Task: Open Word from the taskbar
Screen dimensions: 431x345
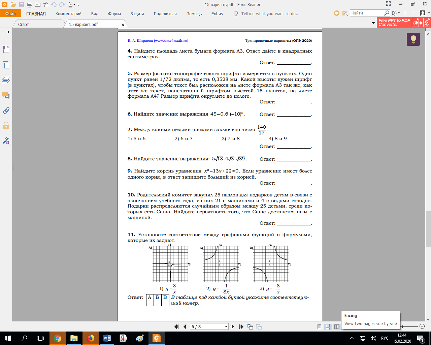Action: coord(107,338)
